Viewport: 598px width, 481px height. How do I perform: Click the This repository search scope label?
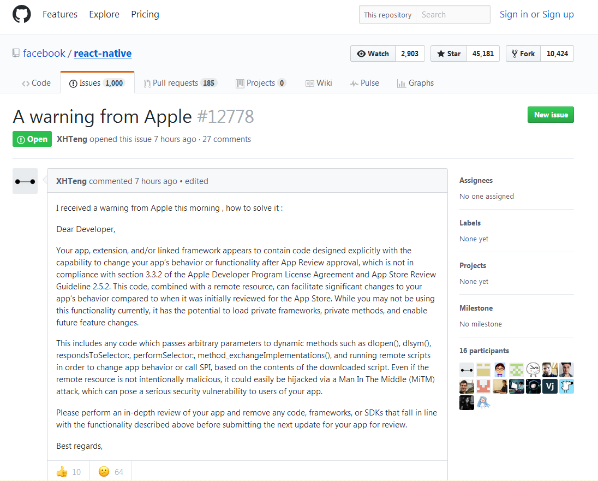coord(387,15)
